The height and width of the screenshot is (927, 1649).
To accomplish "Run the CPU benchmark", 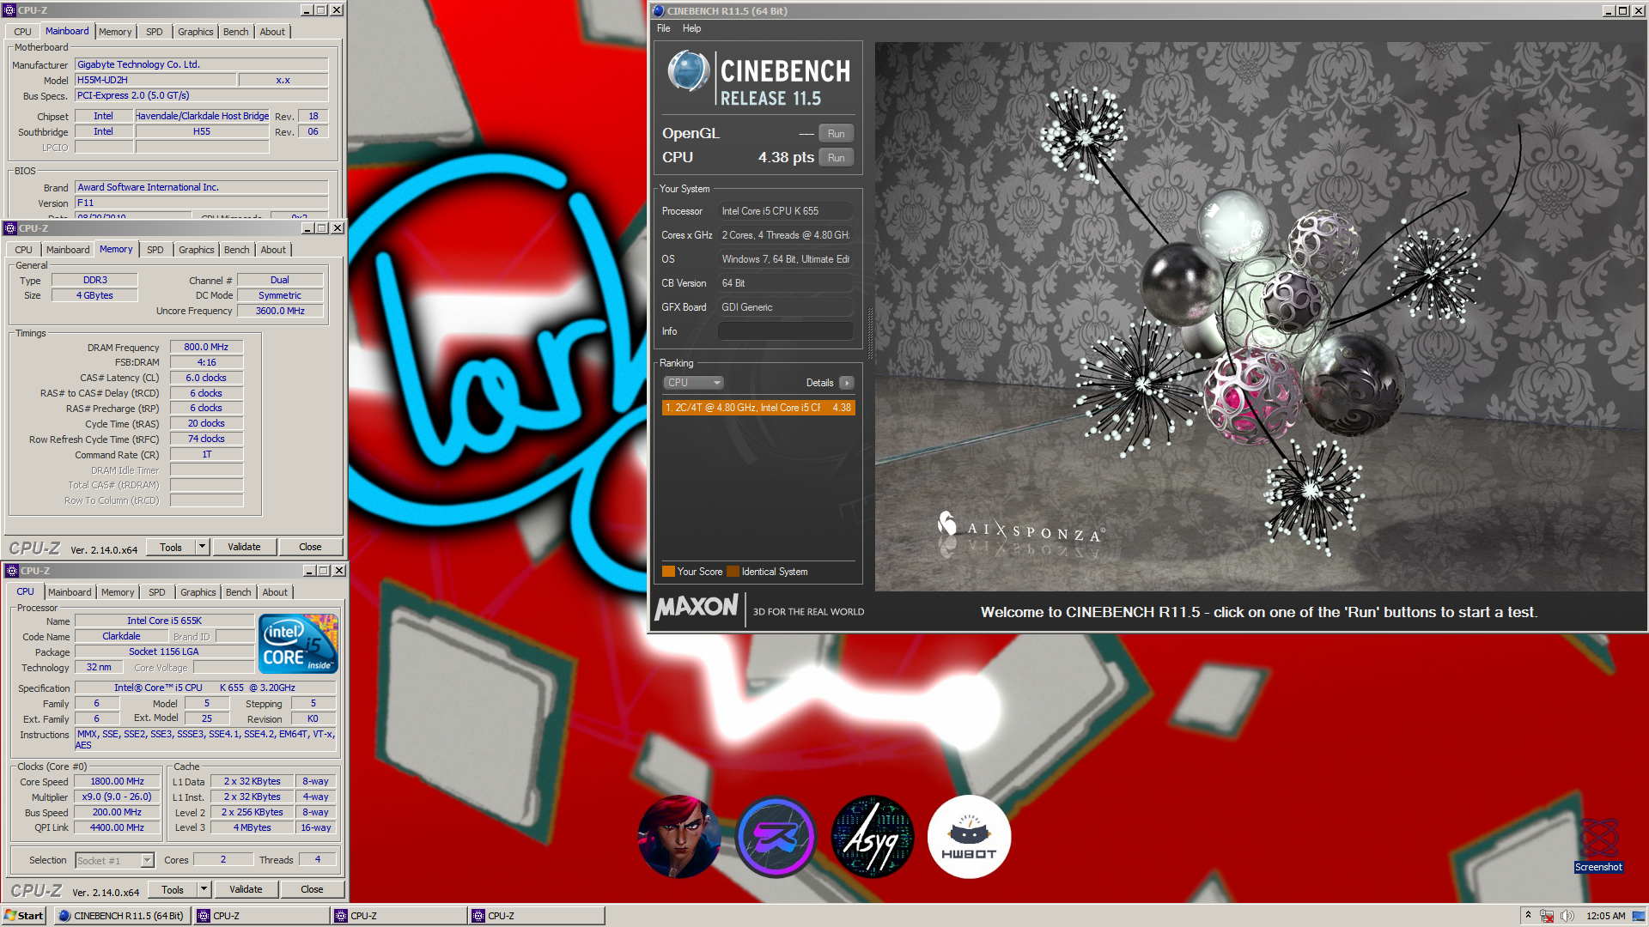I will [x=837, y=158].
